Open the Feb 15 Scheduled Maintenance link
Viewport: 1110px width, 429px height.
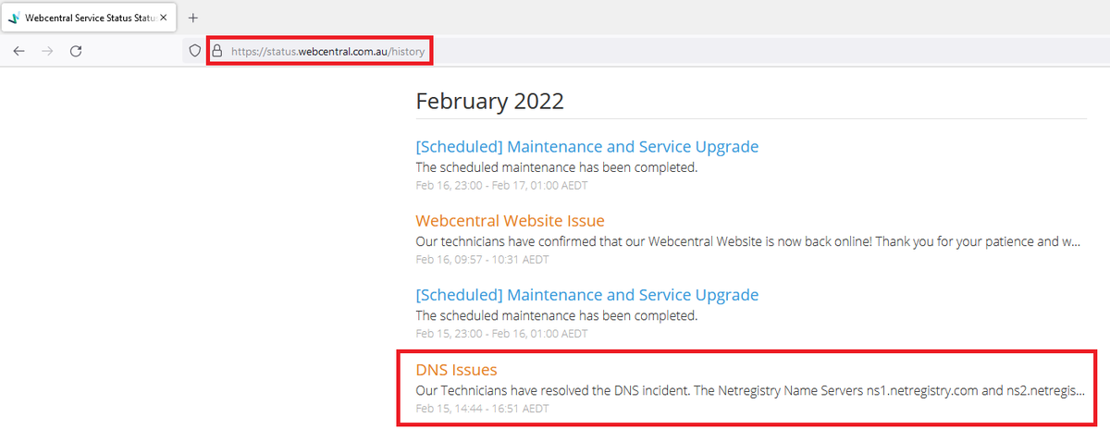(587, 294)
